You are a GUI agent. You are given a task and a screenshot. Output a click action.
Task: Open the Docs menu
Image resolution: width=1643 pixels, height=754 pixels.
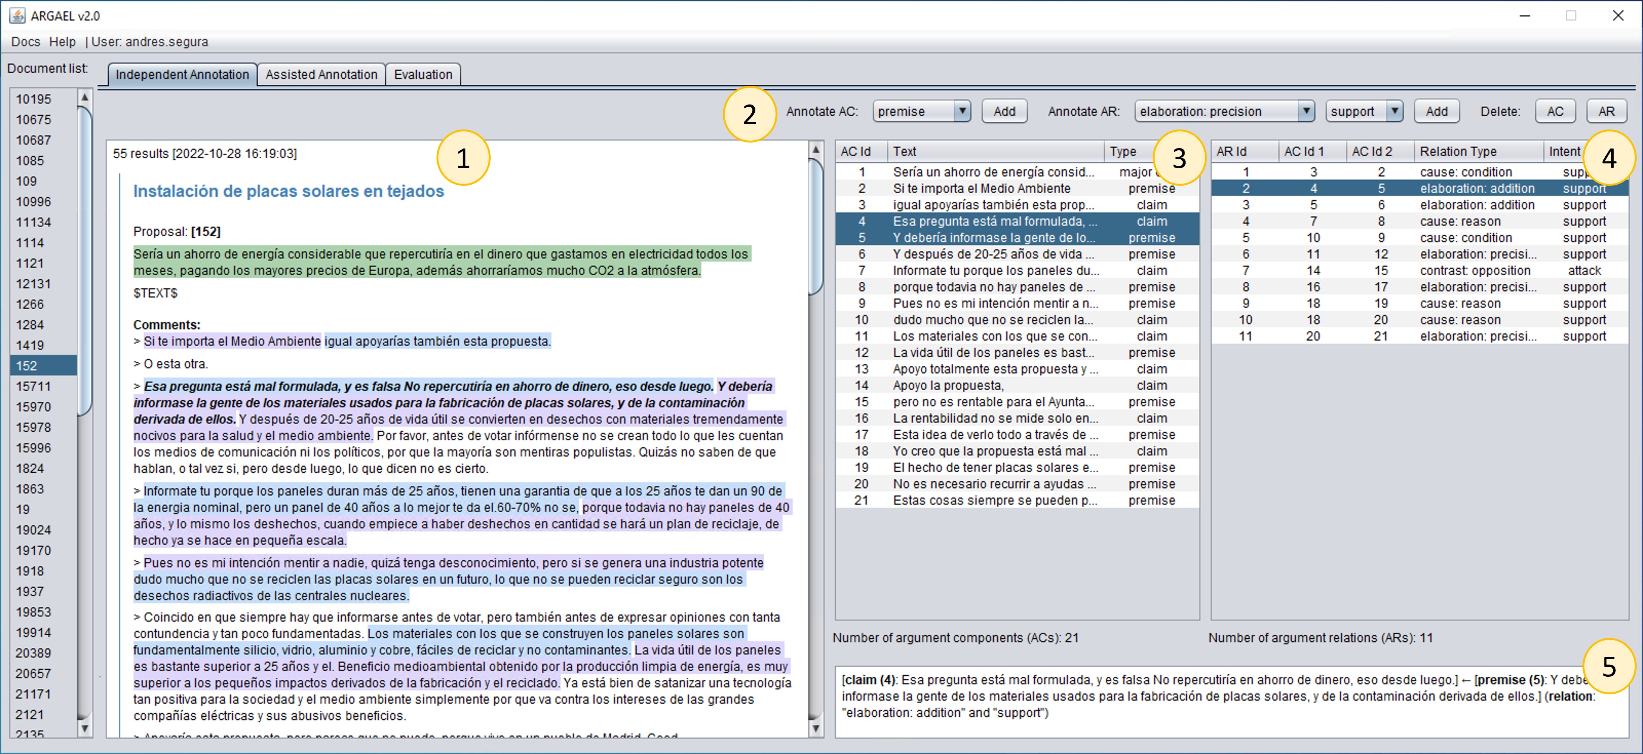[25, 42]
